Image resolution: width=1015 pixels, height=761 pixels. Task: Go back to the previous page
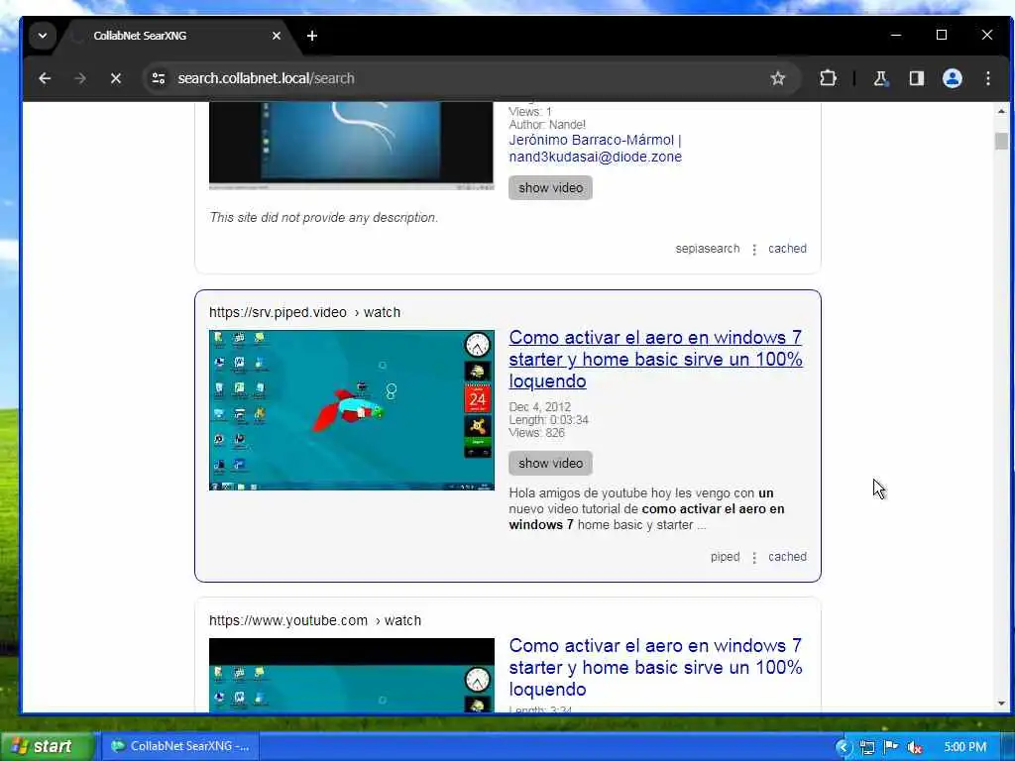click(x=45, y=78)
